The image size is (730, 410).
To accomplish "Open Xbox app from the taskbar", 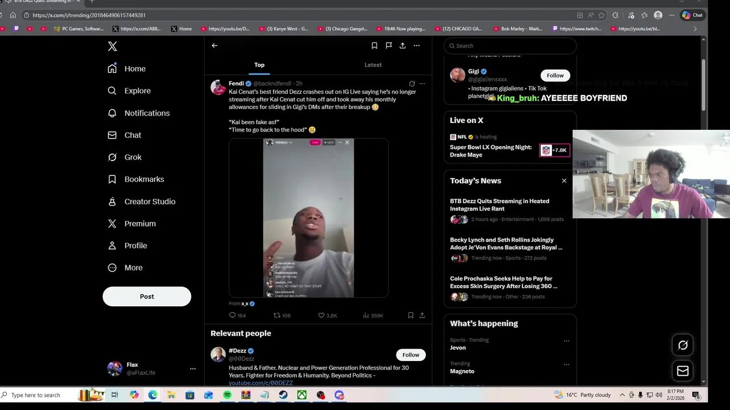I will click(302, 395).
